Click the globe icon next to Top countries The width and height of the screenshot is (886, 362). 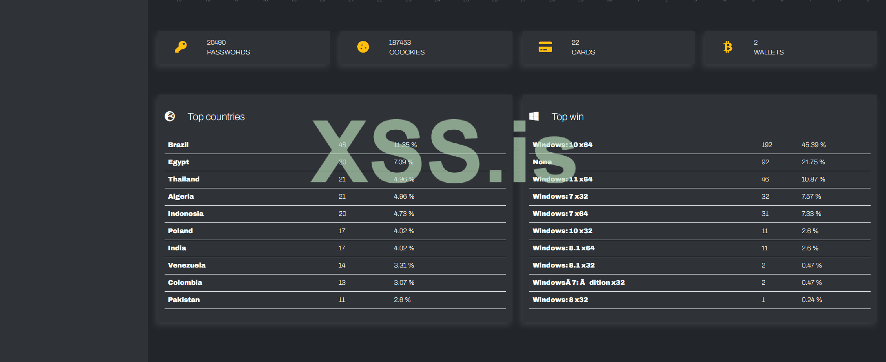[170, 116]
